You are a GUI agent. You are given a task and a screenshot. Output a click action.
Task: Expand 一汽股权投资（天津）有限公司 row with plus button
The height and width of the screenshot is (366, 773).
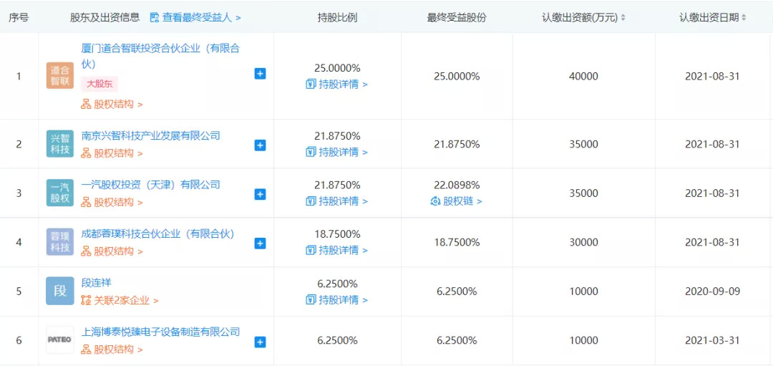coord(260,194)
